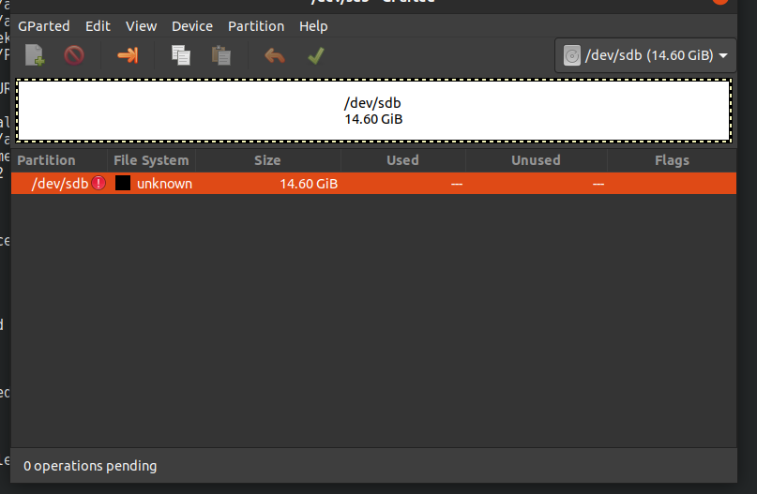Open the GParted menu
757x494 pixels.
coord(44,26)
